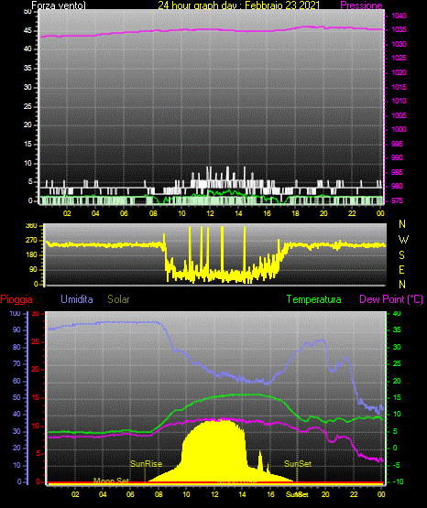Click the 1000 pressure axis value

click(x=399, y=129)
